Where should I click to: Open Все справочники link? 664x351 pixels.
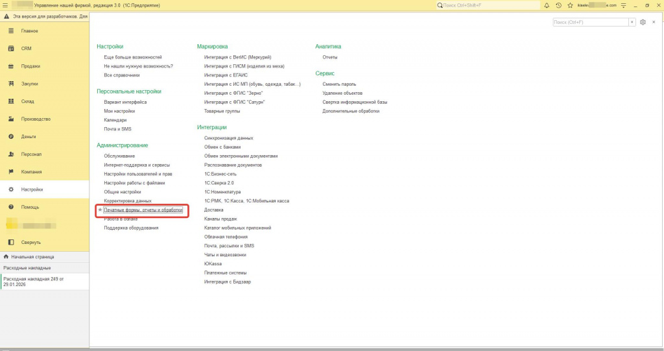(121, 75)
